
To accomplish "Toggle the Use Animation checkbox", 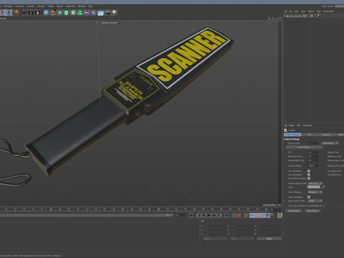I will pyautogui.click(x=309, y=171).
